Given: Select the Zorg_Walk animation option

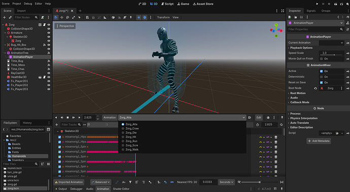Looking at the screenshot, I should point(132,149).
